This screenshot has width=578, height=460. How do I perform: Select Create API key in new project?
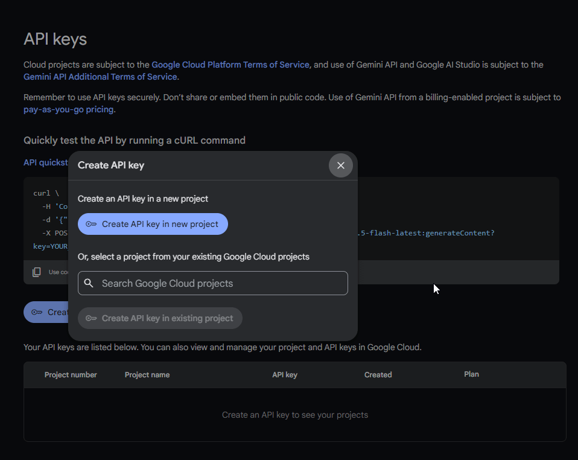153,224
